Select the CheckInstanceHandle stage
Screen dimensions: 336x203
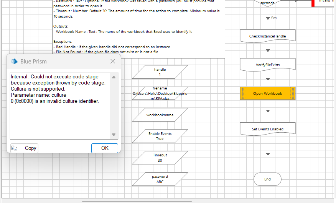[x=268, y=36]
